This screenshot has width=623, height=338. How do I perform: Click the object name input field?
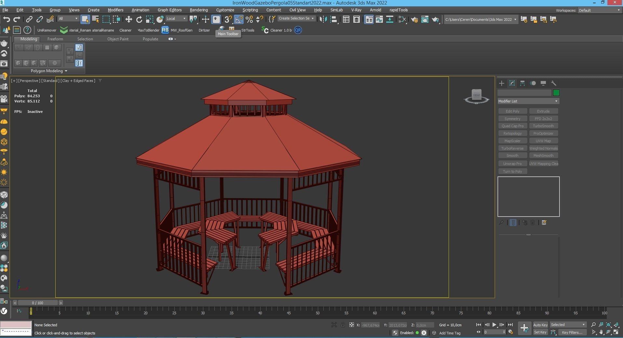tap(524, 93)
